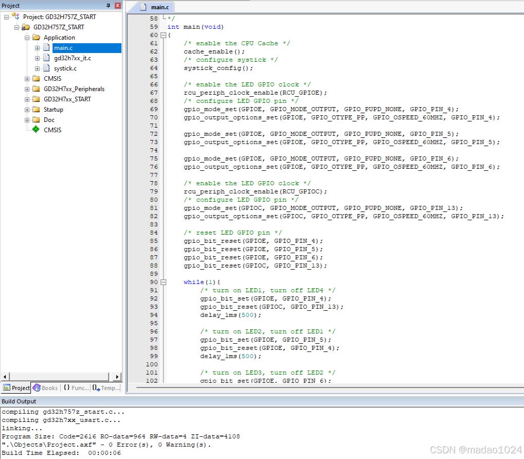The height and width of the screenshot is (459, 524).
Task: Click the systick.c file icon
Action: (46, 68)
